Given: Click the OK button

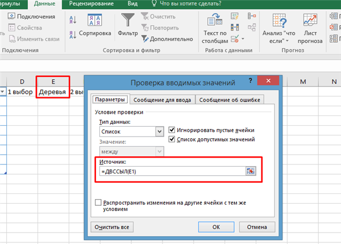Looking at the screenshot, I should pyautogui.click(x=216, y=227).
